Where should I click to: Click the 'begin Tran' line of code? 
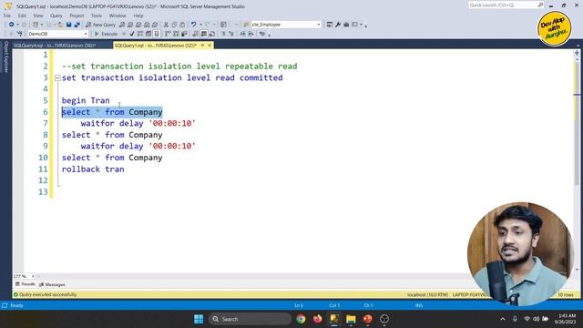pos(86,101)
